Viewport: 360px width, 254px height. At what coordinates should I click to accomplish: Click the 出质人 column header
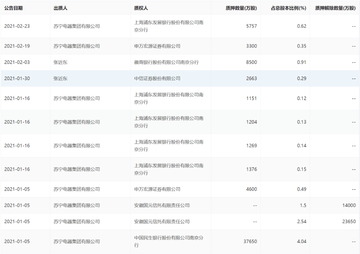coord(60,8)
